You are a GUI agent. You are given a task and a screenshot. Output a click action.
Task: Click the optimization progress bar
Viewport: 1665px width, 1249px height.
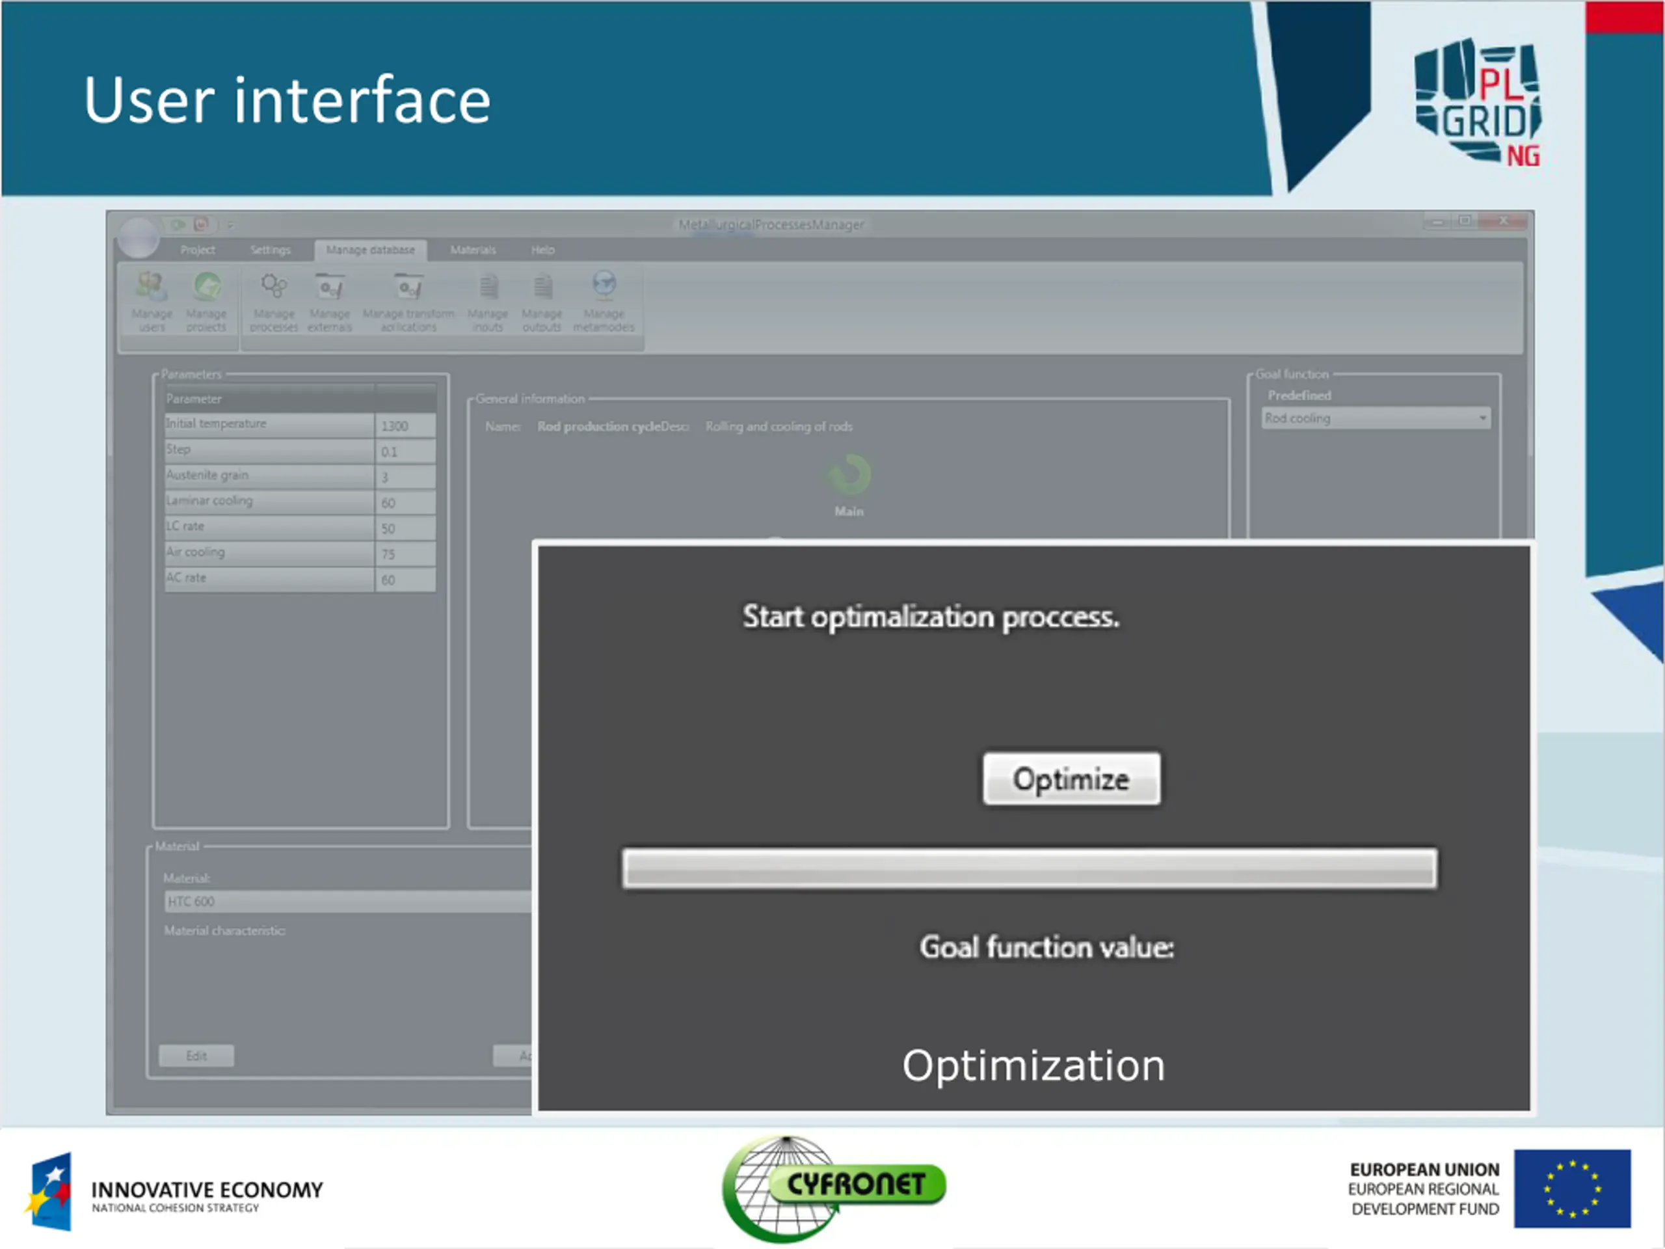(x=1030, y=869)
